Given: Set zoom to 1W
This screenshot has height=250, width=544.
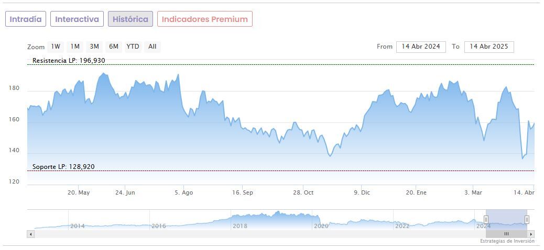Looking at the screenshot, I should (56, 47).
